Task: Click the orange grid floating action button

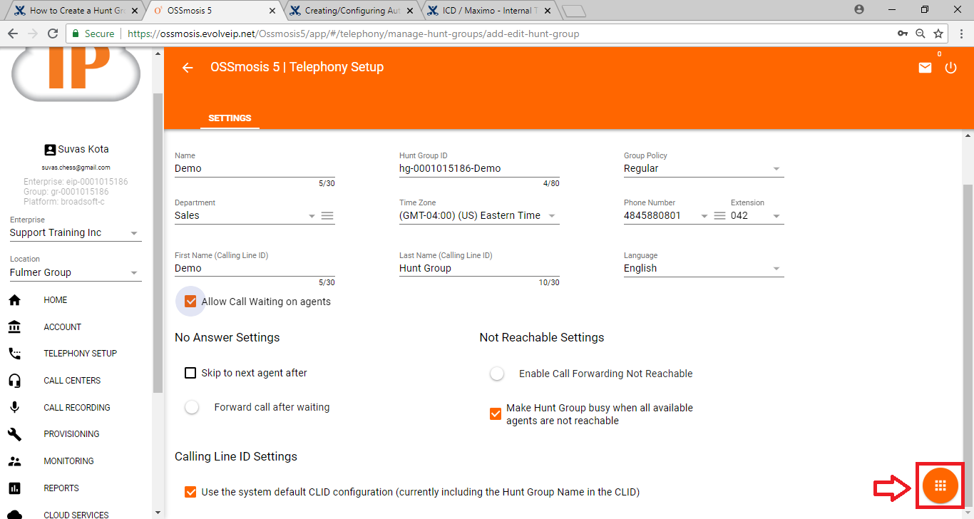Action: pyautogui.click(x=940, y=485)
